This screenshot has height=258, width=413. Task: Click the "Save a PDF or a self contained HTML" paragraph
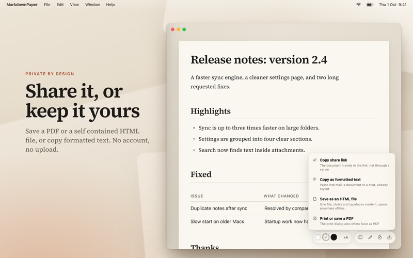click(x=87, y=140)
